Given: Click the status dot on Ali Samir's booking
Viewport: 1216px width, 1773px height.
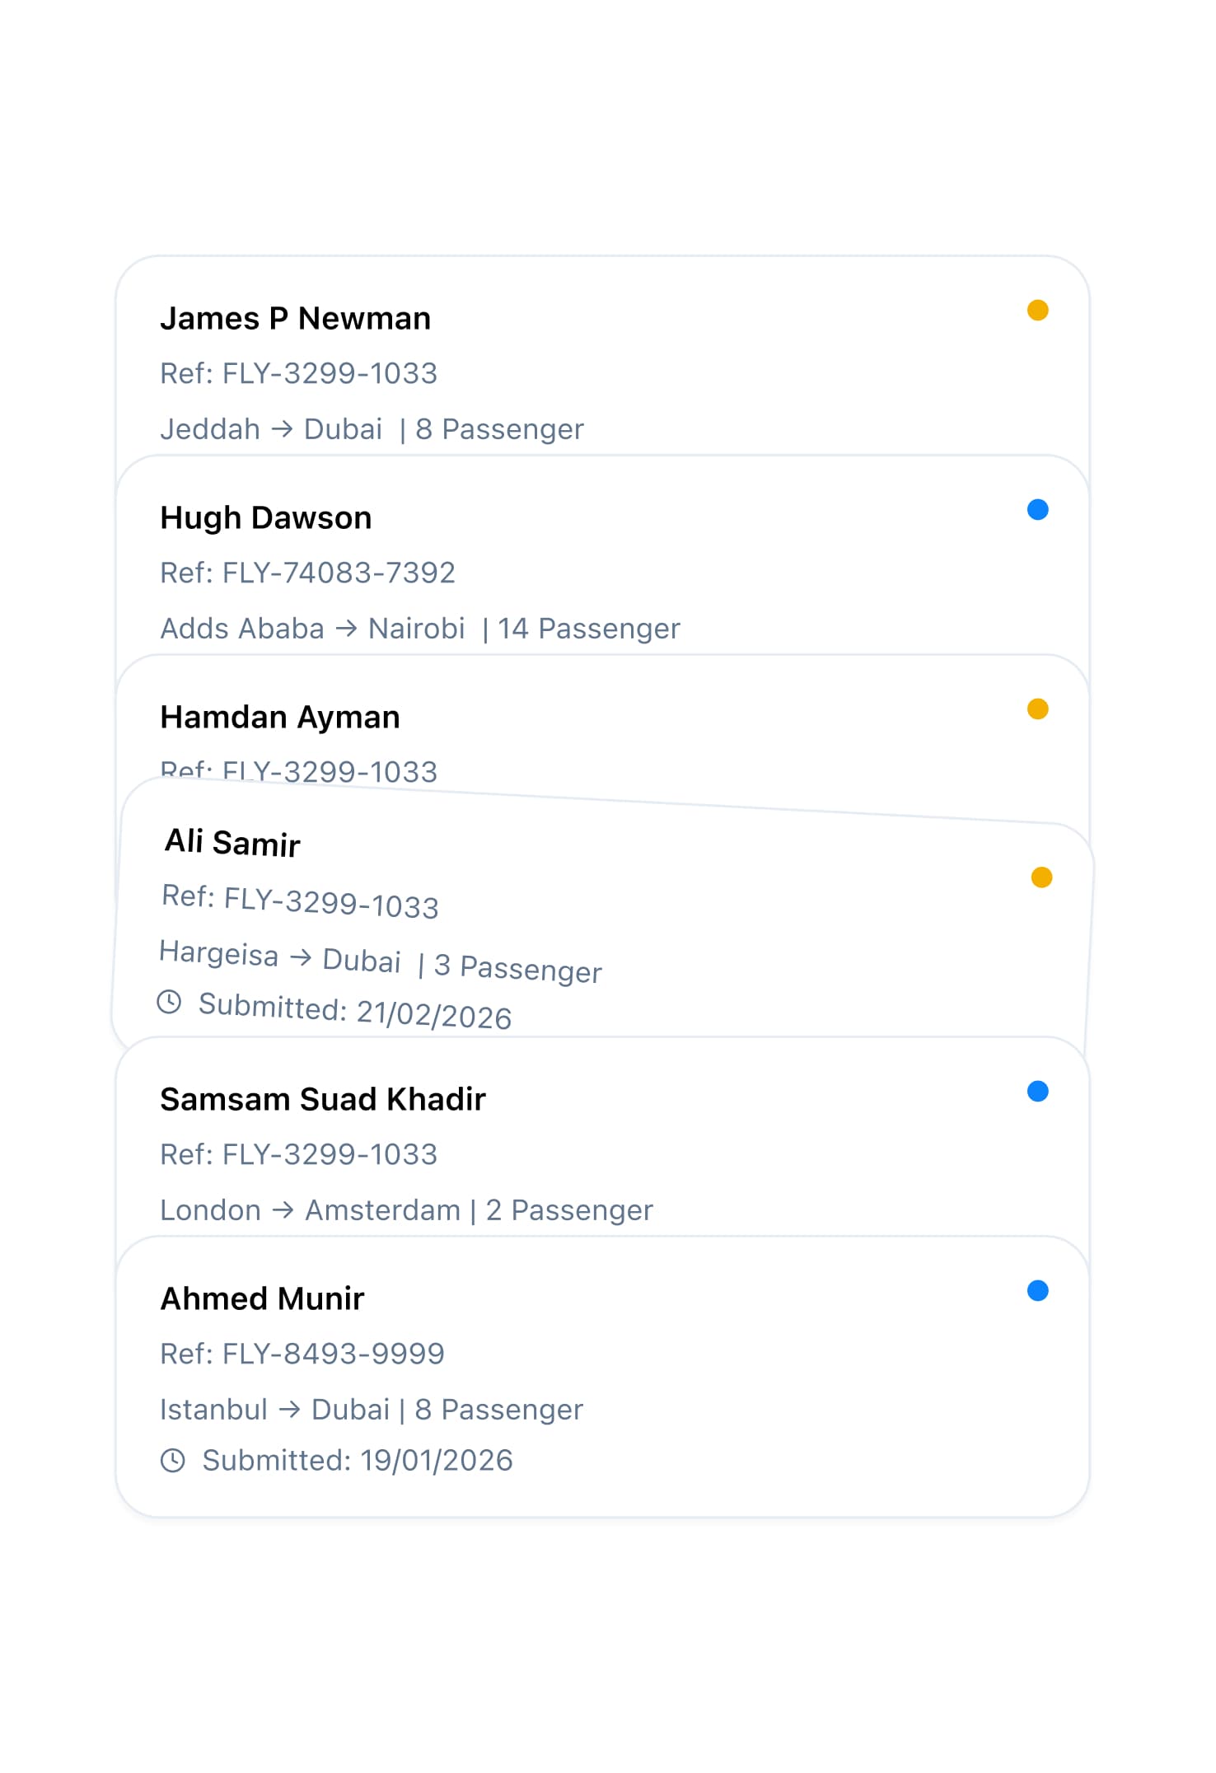Looking at the screenshot, I should point(1041,877).
